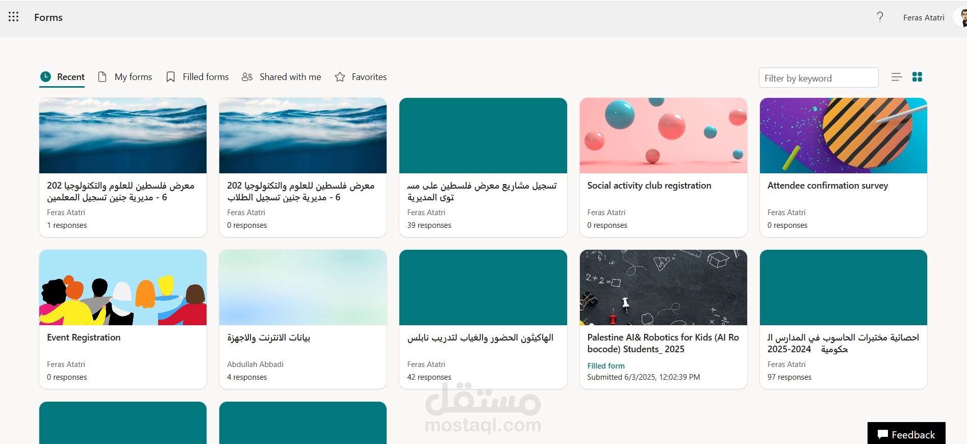The image size is (967, 444).
Task: Click the My forms document icon
Action: click(102, 77)
